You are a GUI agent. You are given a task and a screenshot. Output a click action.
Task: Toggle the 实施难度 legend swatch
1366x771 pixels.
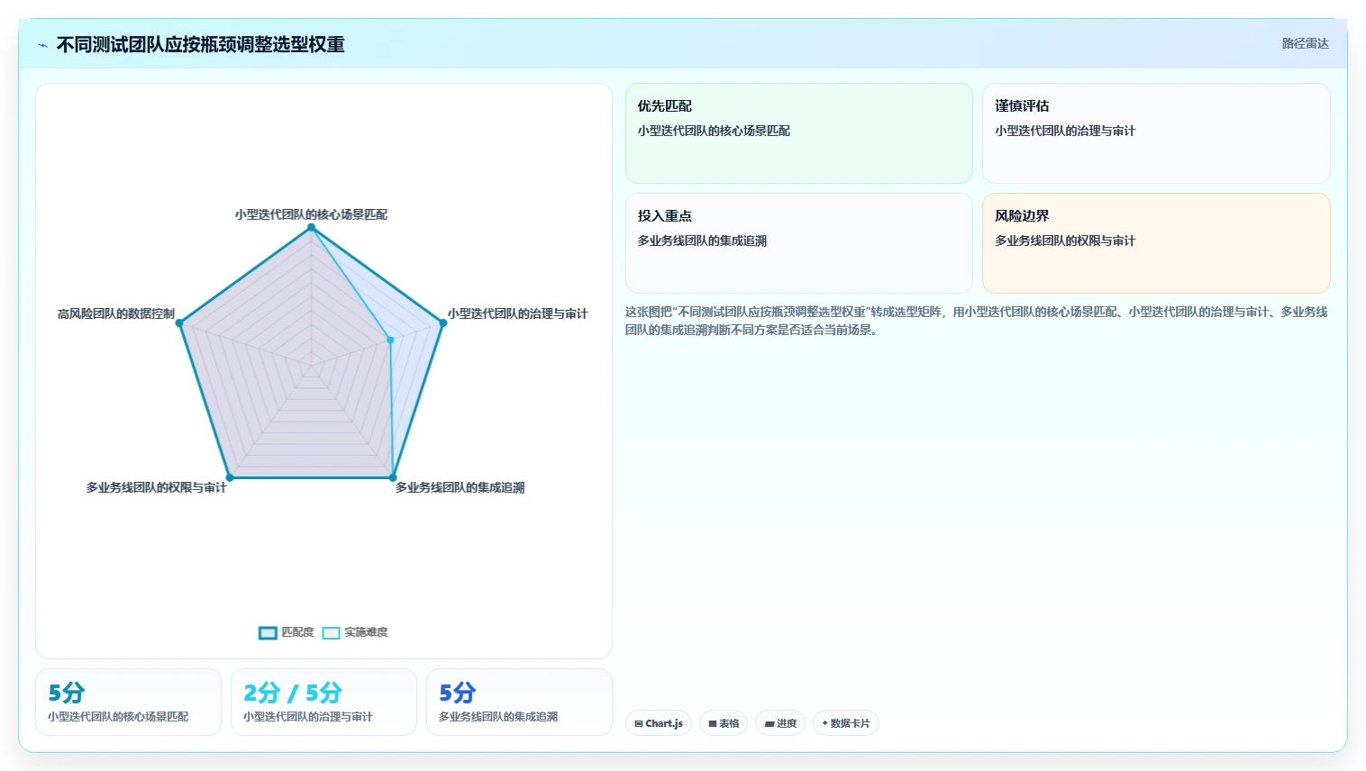click(x=331, y=633)
